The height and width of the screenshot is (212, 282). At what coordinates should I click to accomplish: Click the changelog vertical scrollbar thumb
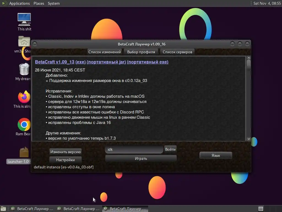tap(249, 65)
